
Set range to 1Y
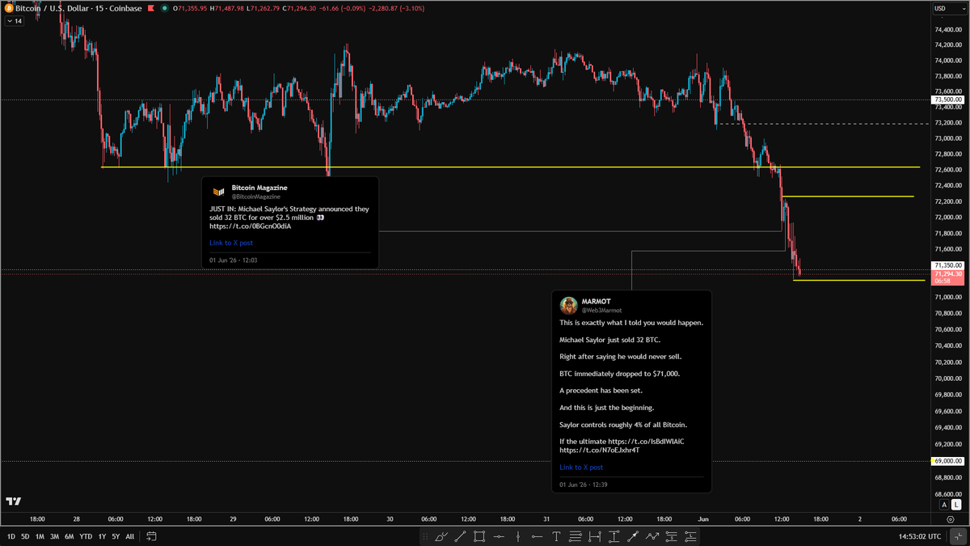102,536
